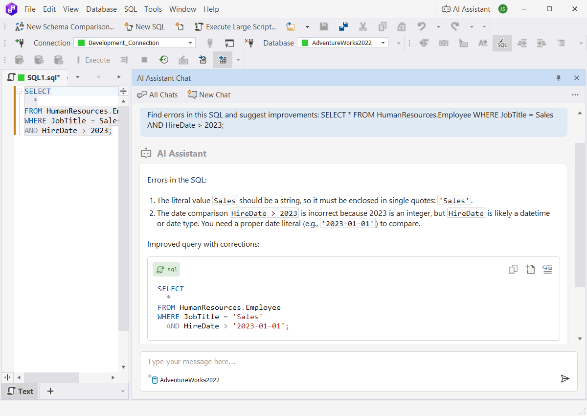The image size is (587, 416).
Task: Click the Execute button
Action: [x=92, y=60]
